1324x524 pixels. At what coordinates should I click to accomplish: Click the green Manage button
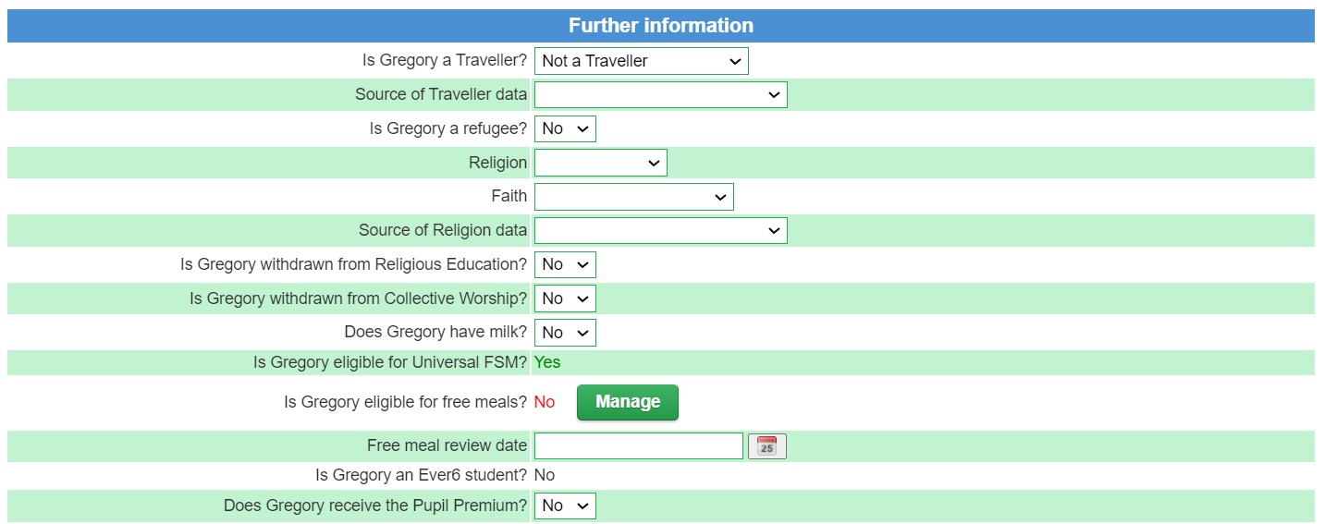(627, 402)
